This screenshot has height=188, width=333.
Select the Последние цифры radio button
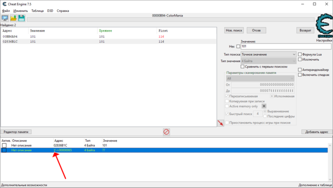[265, 116]
